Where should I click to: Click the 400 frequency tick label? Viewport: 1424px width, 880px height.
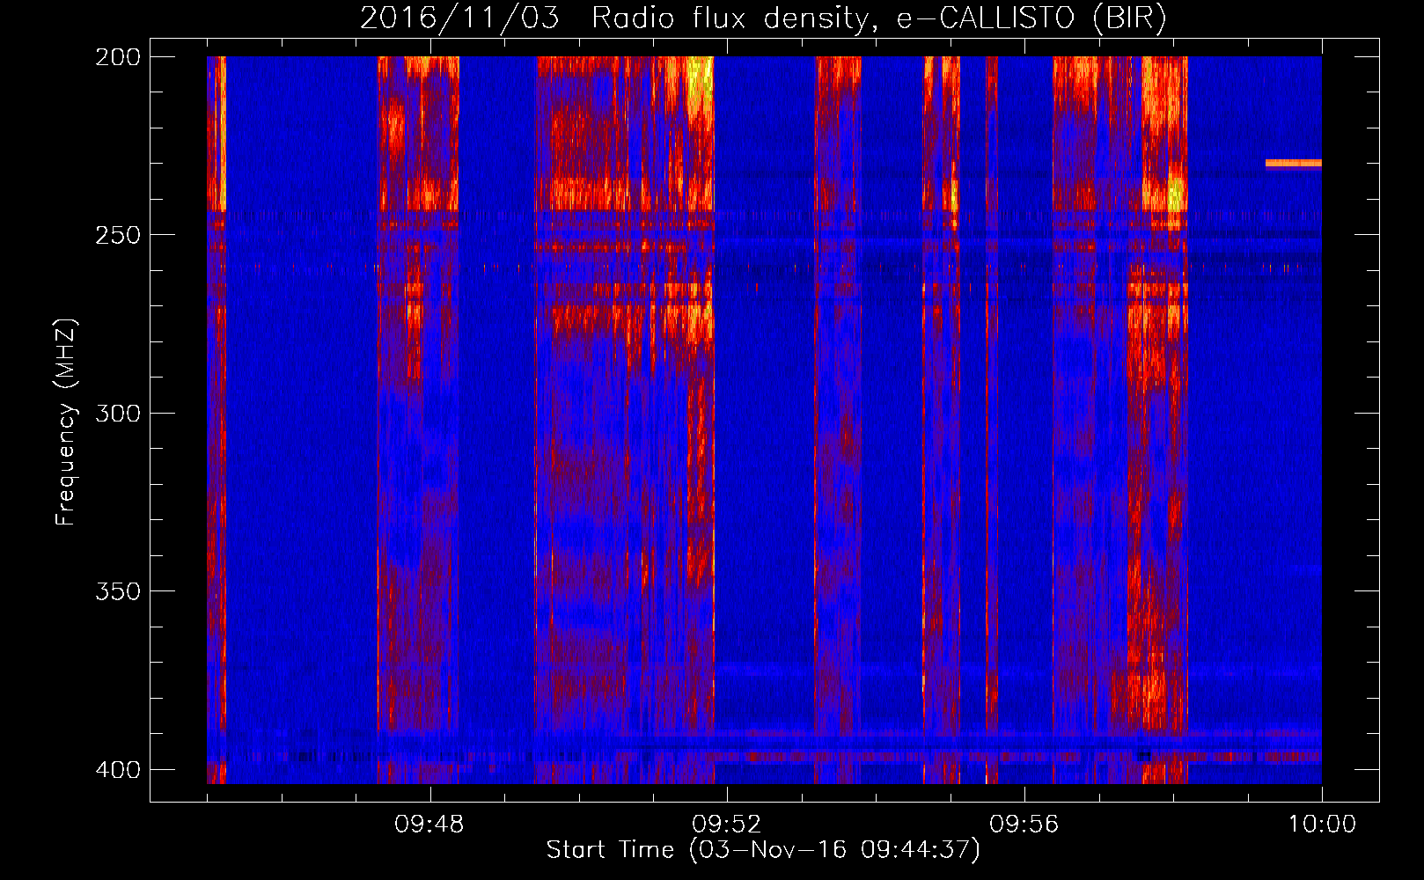pos(118,769)
